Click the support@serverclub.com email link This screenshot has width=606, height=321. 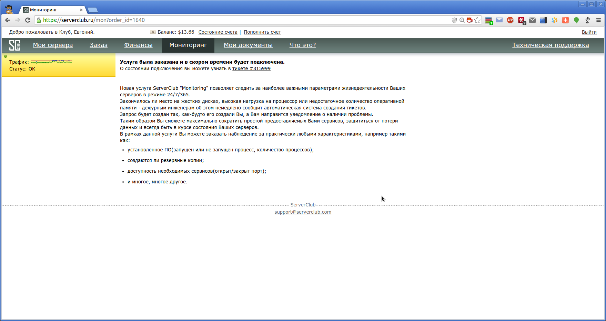pos(303,212)
